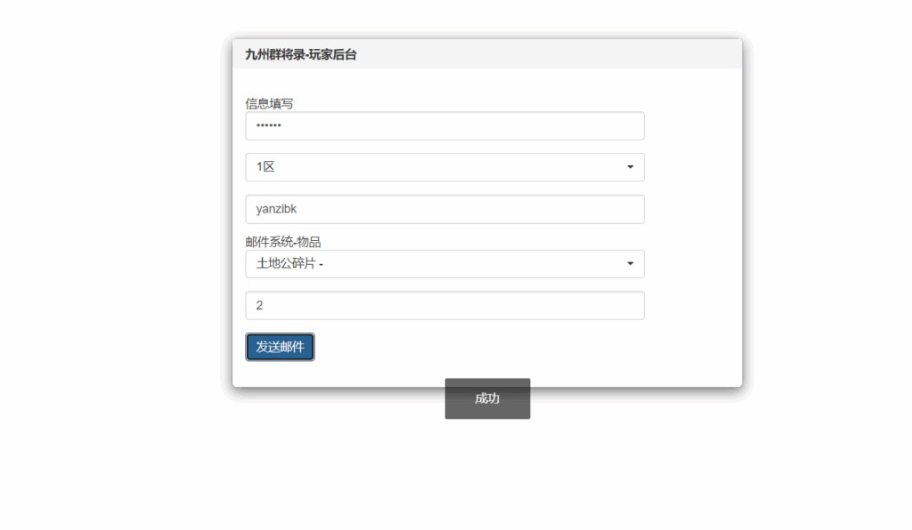Focus the quantity field containing 2

444,305
